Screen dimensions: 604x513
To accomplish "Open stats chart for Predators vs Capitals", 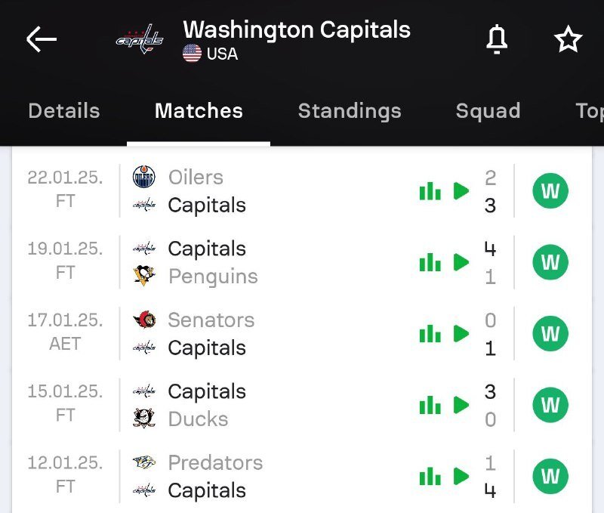I will coord(430,476).
